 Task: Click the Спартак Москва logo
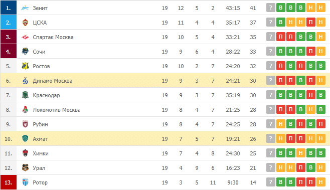pyautogui.click(x=25, y=37)
